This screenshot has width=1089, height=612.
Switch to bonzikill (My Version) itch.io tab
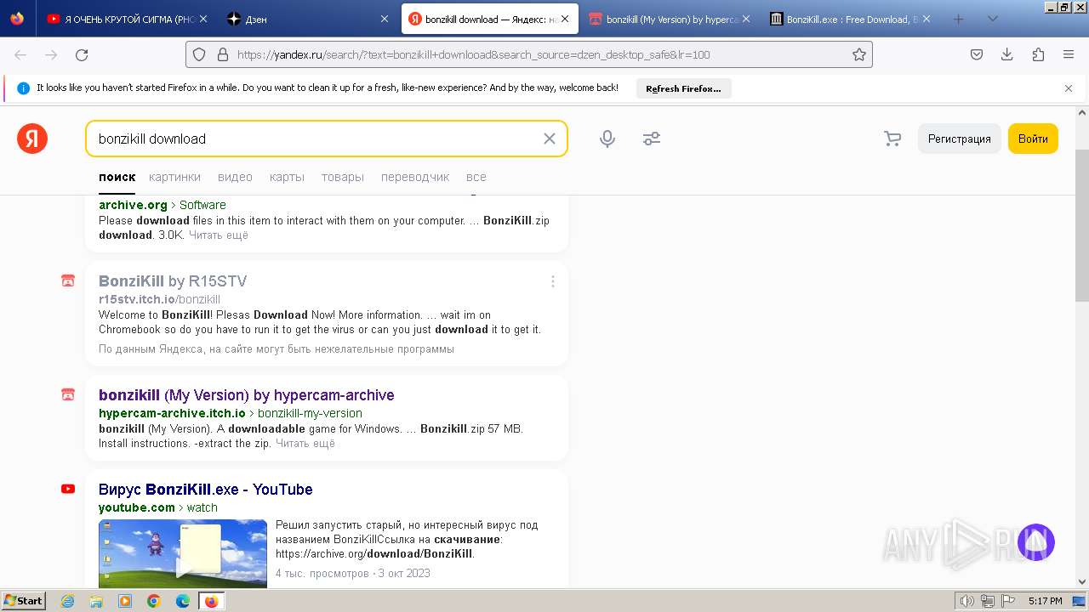click(x=671, y=19)
